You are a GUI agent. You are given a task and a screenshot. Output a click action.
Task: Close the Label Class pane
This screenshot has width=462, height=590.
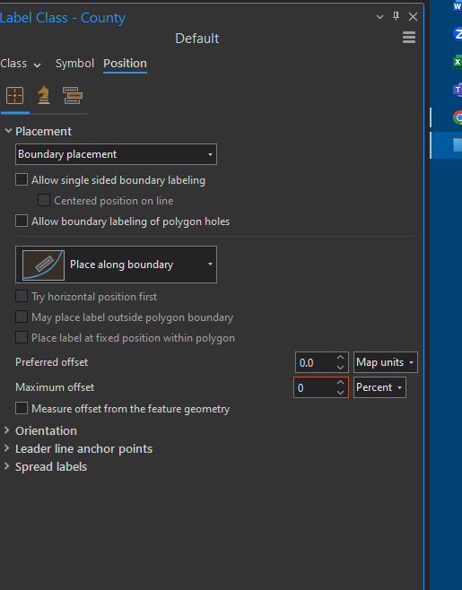(x=413, y=16)
